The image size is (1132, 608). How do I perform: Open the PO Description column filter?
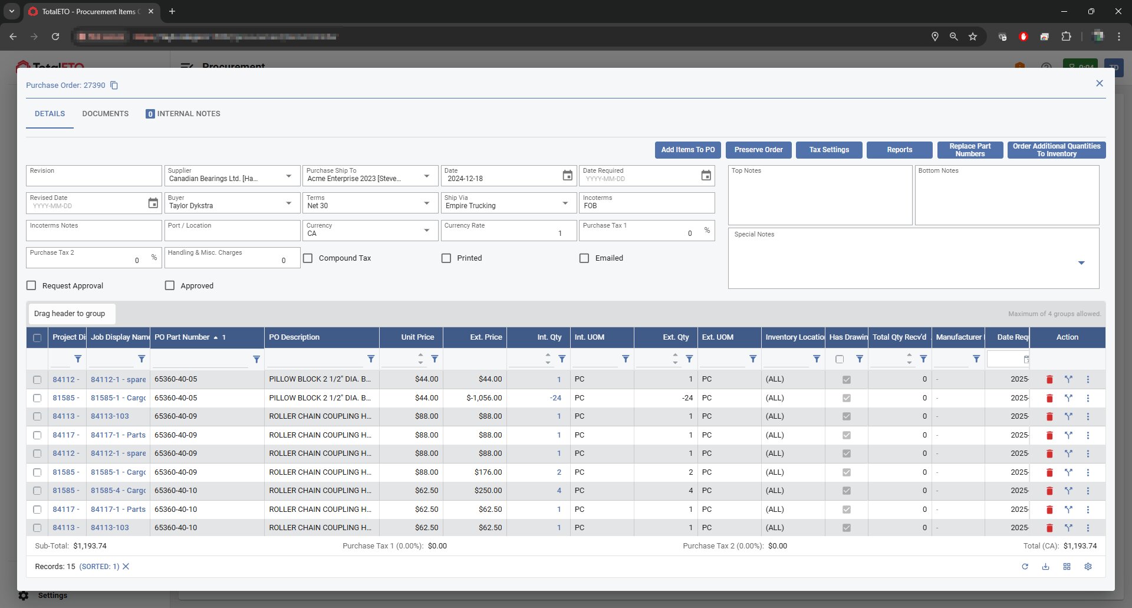(x=371, y=359)
